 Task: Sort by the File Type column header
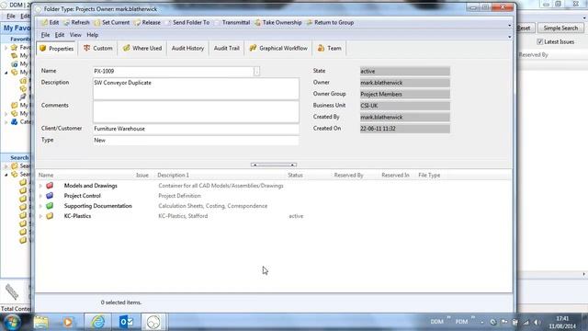click(429, 176)
